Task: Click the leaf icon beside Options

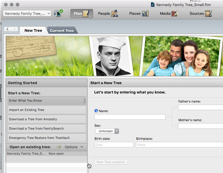Action: [x=59, y=147]
